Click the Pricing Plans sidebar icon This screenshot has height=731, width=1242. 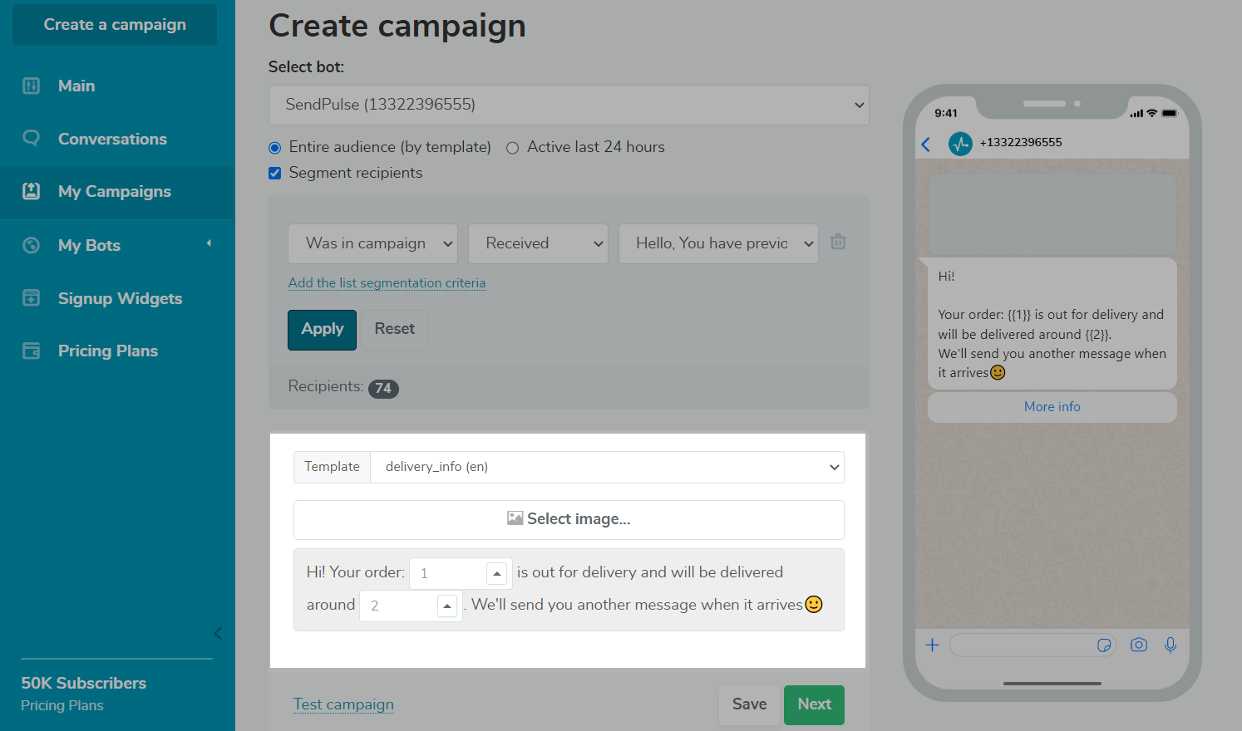pyautogui.click(x=32, y=351)
